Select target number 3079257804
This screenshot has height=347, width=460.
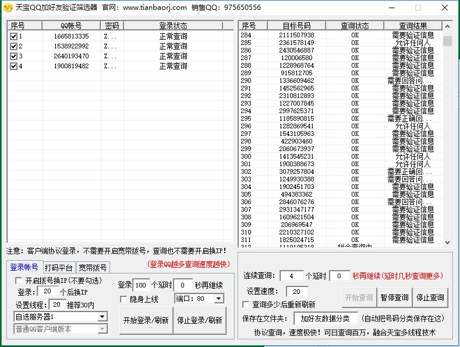(296, 171)
